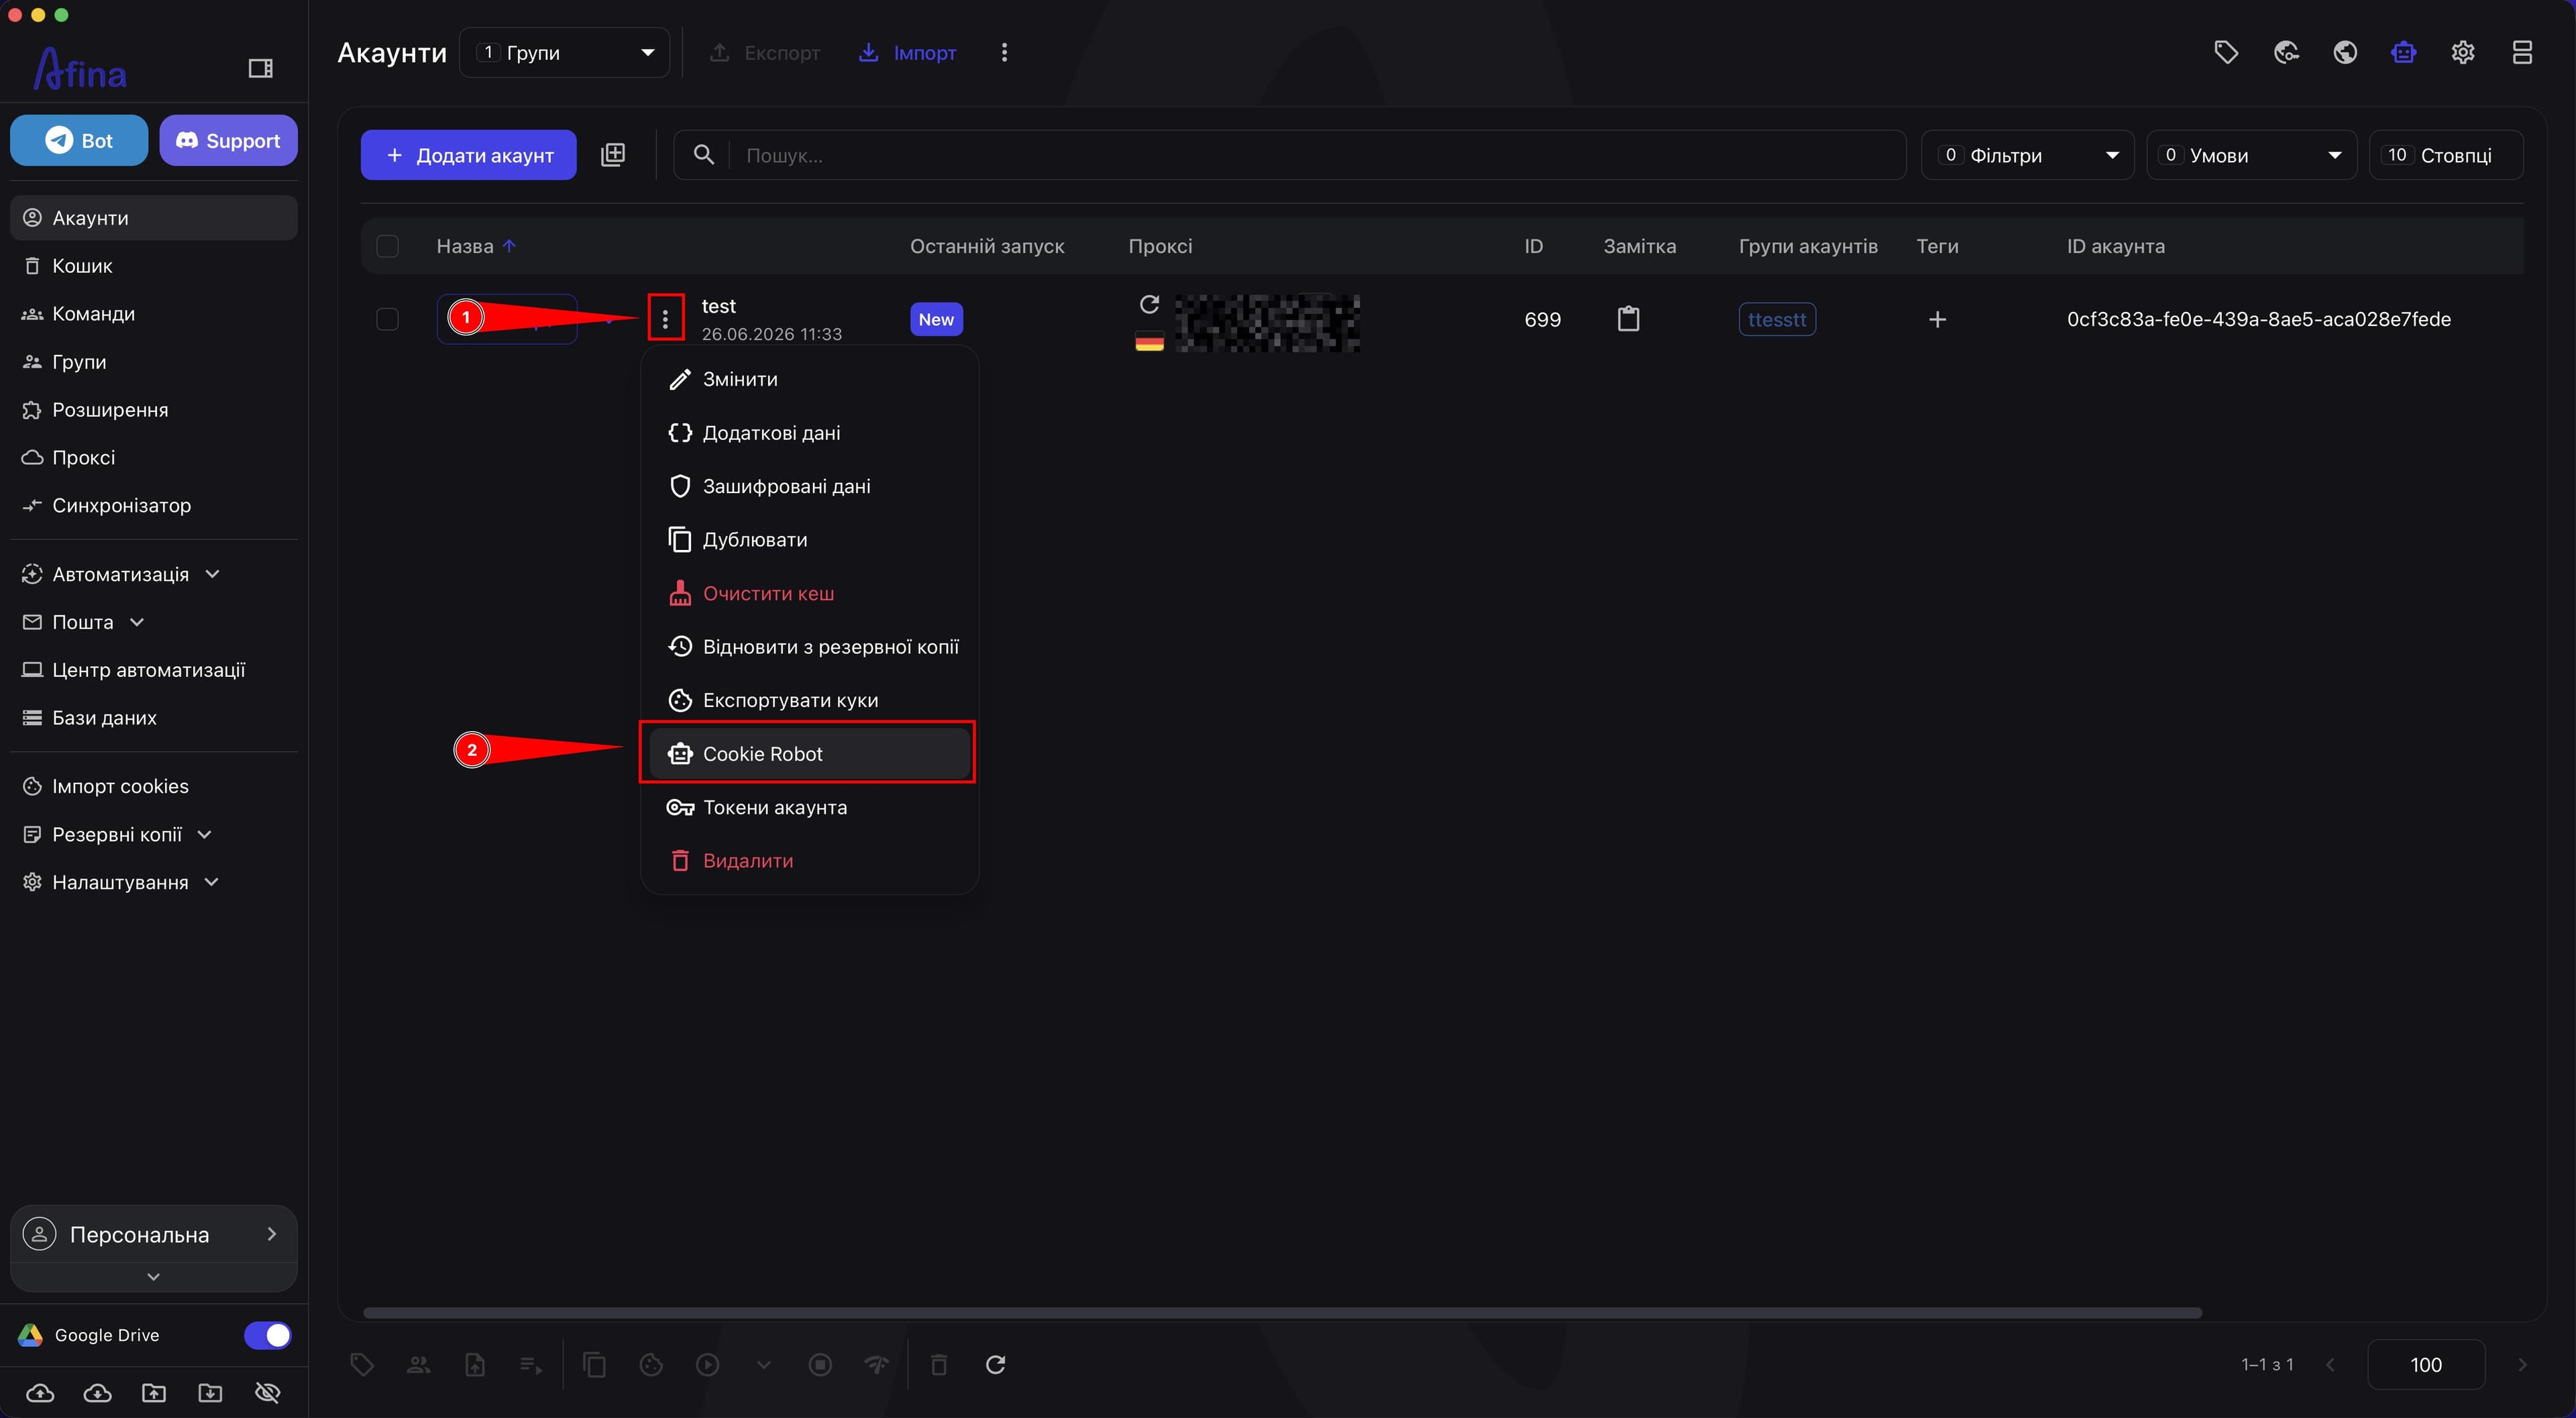Open the Групи dropdown in header
The width and height of the screenshot is (2576, 1418).
[x=564, y=52]
